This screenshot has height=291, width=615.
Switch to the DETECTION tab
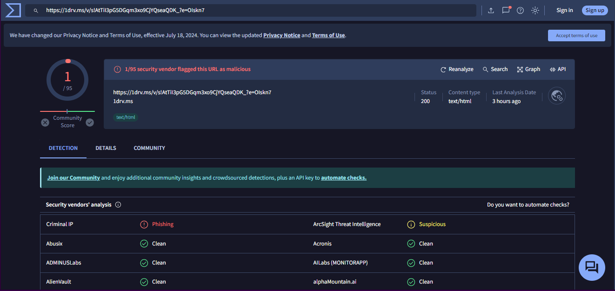tap(63, 148)
